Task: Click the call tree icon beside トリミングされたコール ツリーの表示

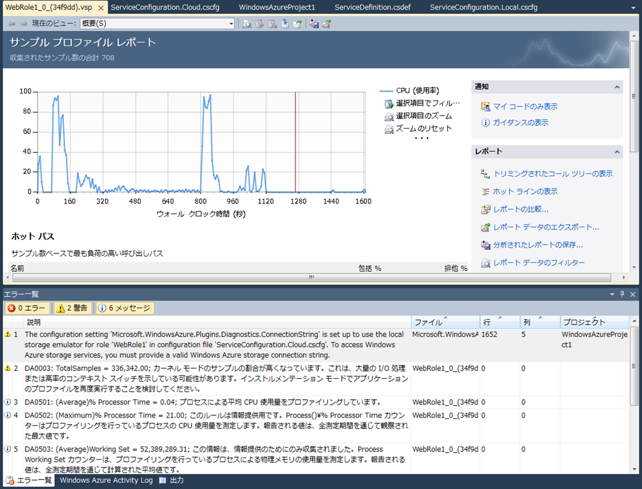Action: [485, 173]
